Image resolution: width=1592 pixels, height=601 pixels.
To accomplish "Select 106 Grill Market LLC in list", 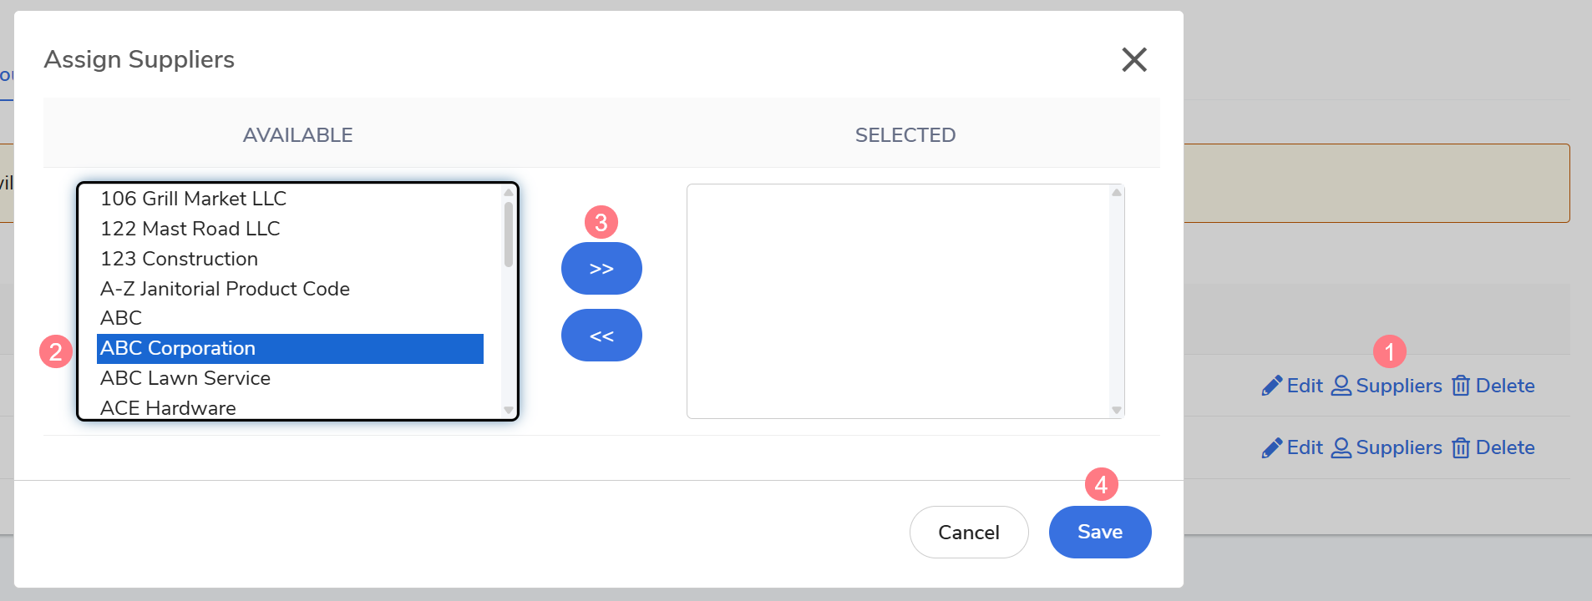I will coord(193,199).
